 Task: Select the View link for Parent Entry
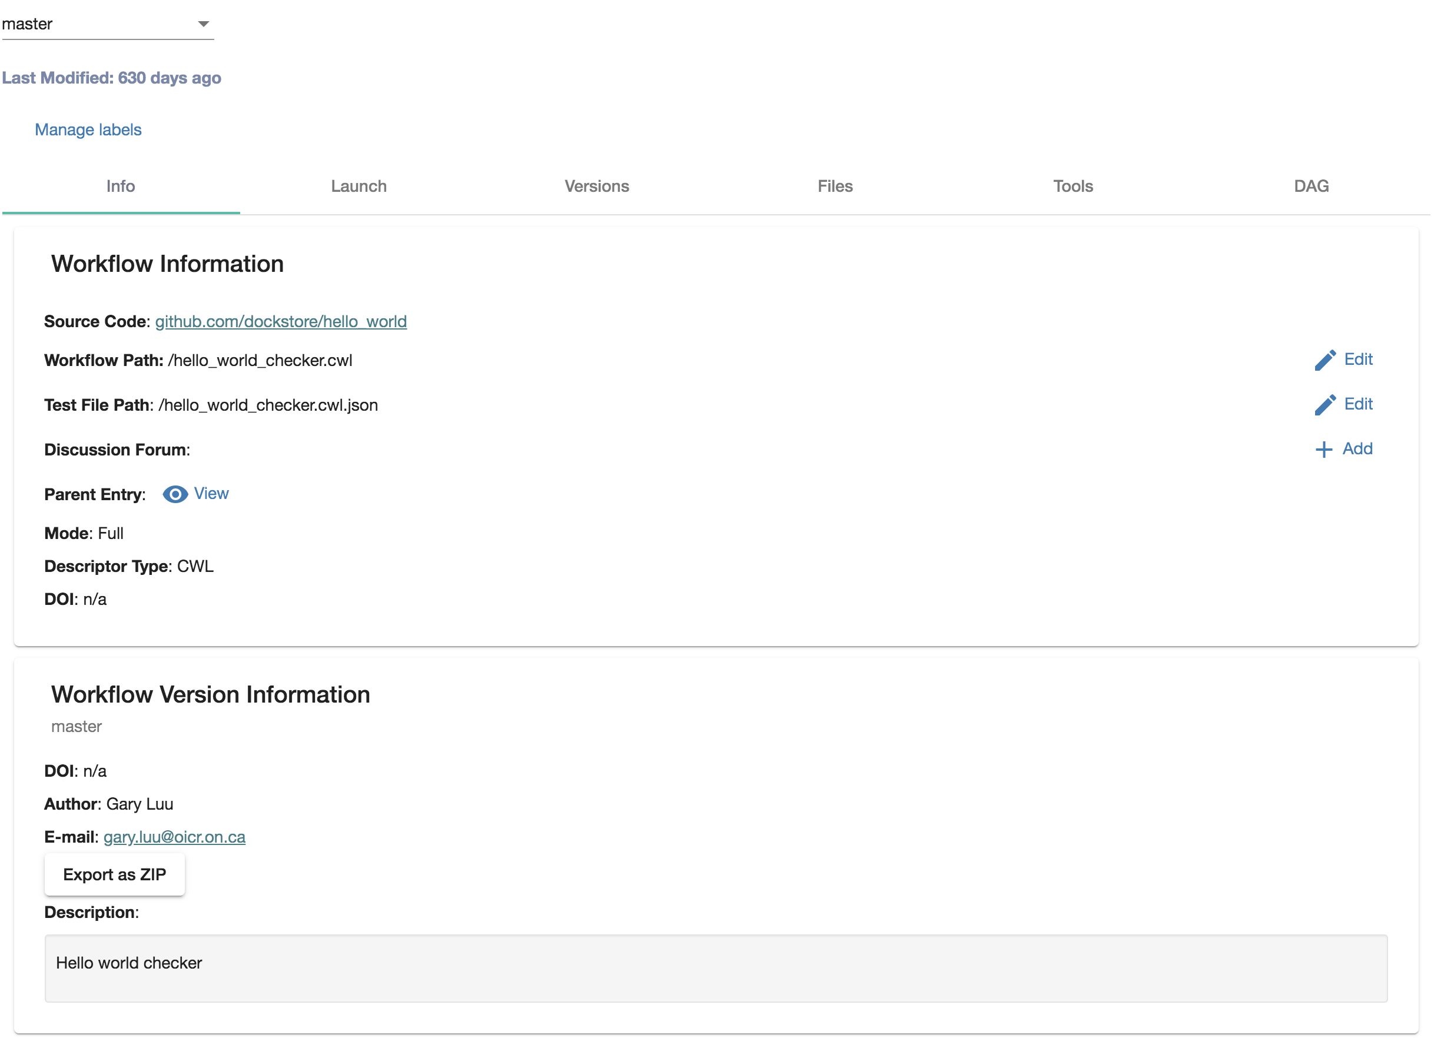coord(211,494)
